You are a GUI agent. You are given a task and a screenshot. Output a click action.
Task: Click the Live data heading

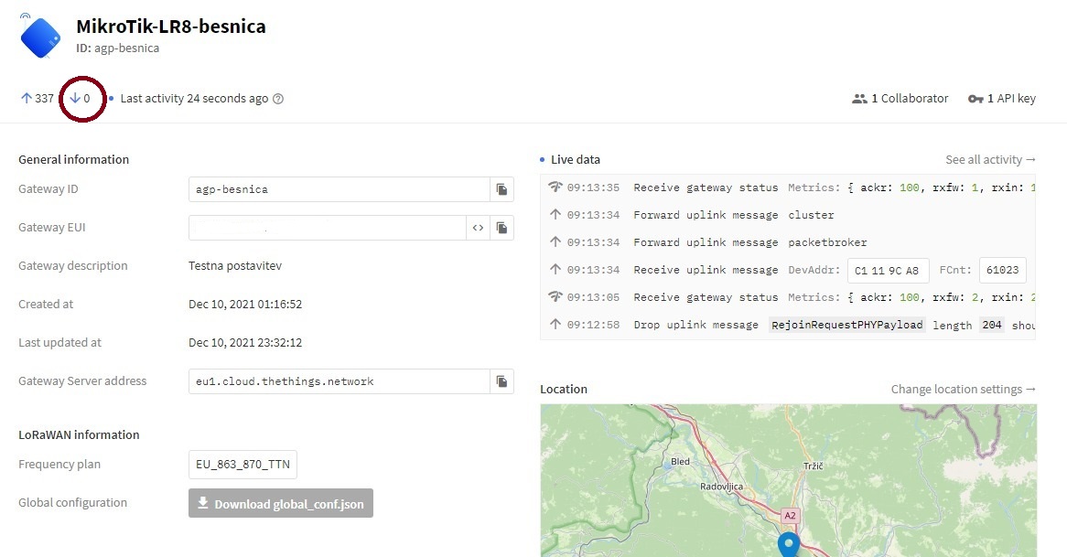point(575,159)
